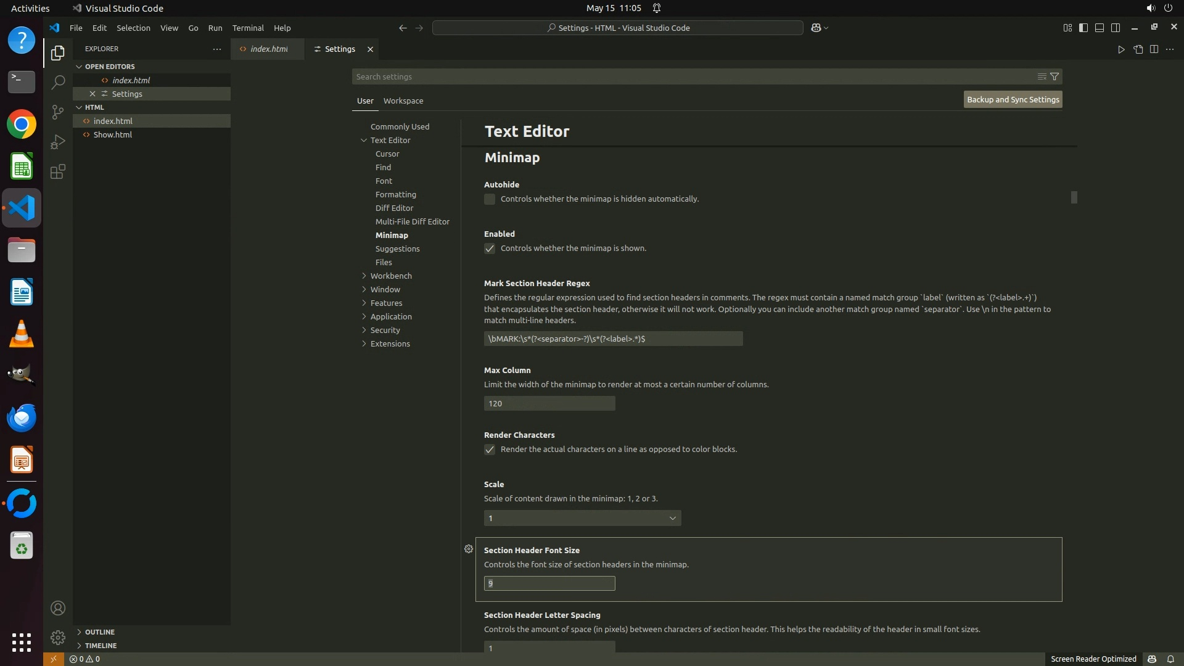Click the filter settings funnel icon
The width and height of the screenshot is (1184, 666).
pos(1054,76)
